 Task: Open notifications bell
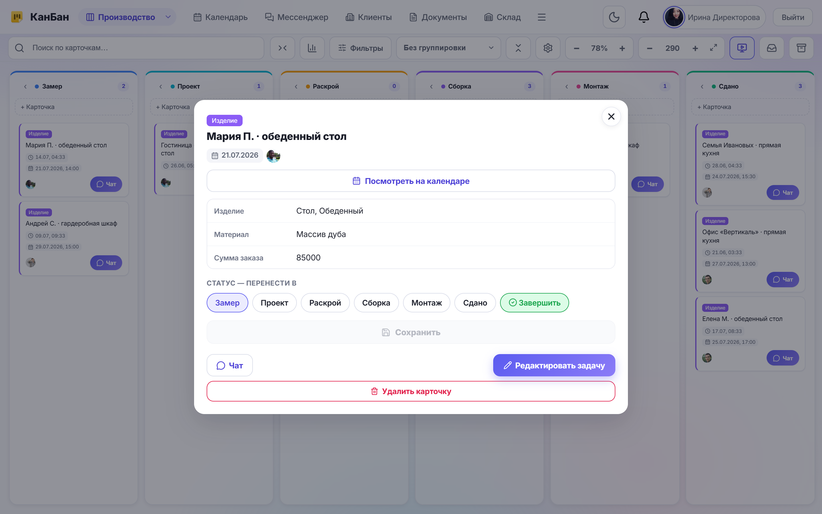tap(644, 17)
